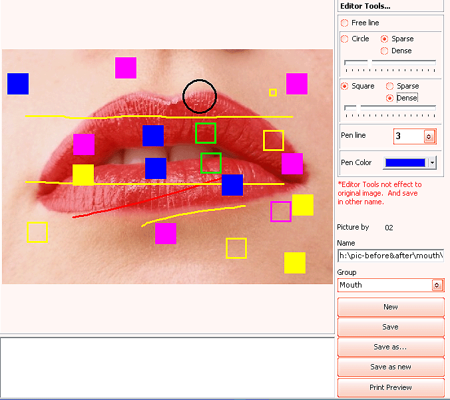450x400 pixels.
Task: Click the Pen line value field
Action: tap(409, 136)
